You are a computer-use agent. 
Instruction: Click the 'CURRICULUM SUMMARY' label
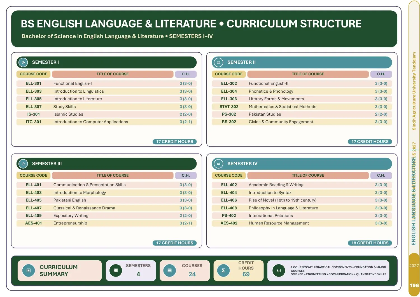pos(59,271)
